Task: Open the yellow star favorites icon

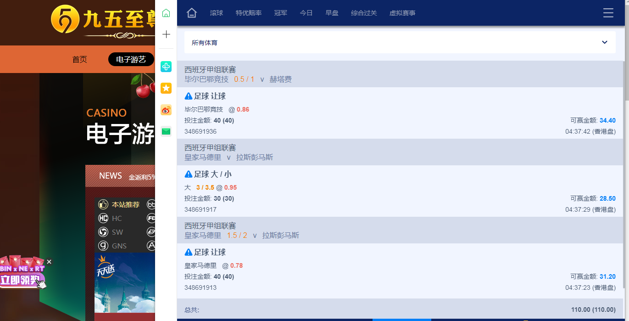Action: coord(166,88)
